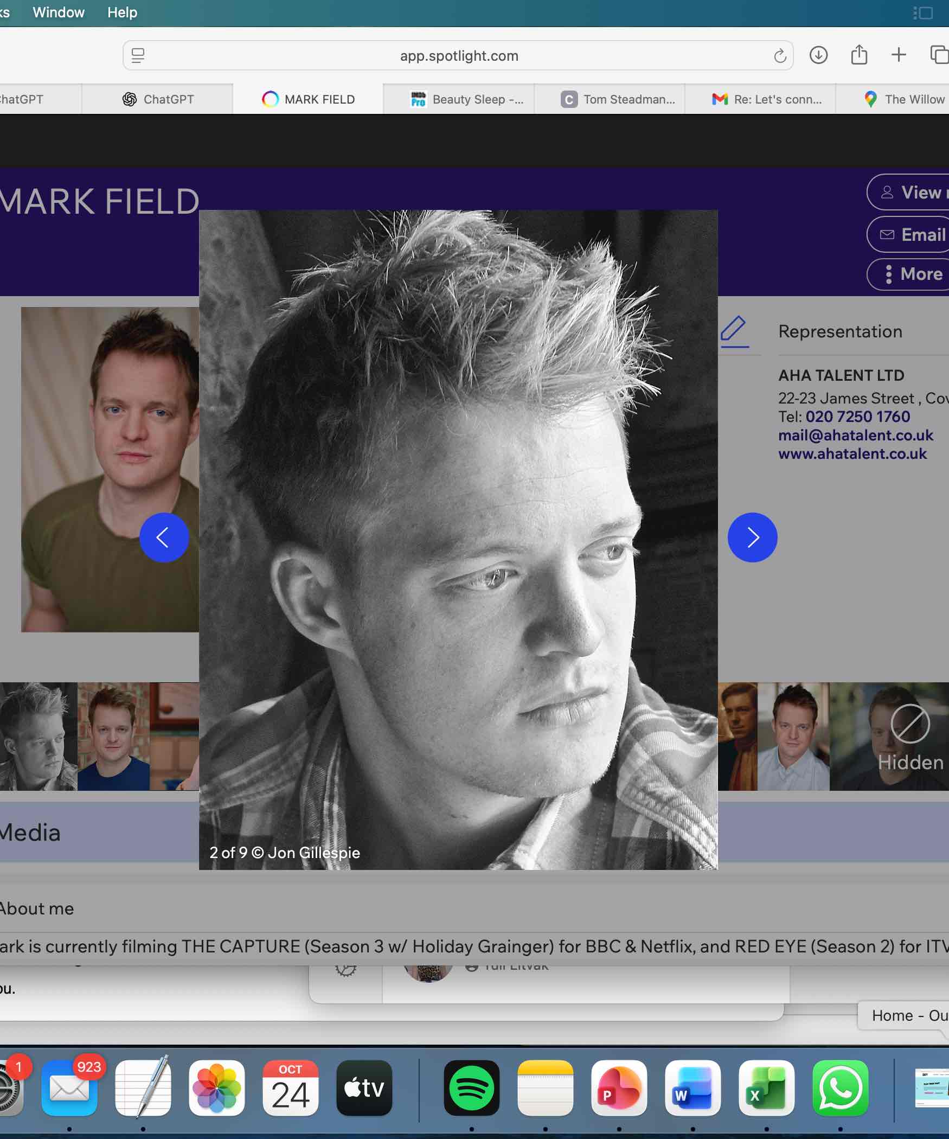The width and height of the screenshot is (949, 1139).
Task: Open Safari downloads button
Action: point(818,55)
